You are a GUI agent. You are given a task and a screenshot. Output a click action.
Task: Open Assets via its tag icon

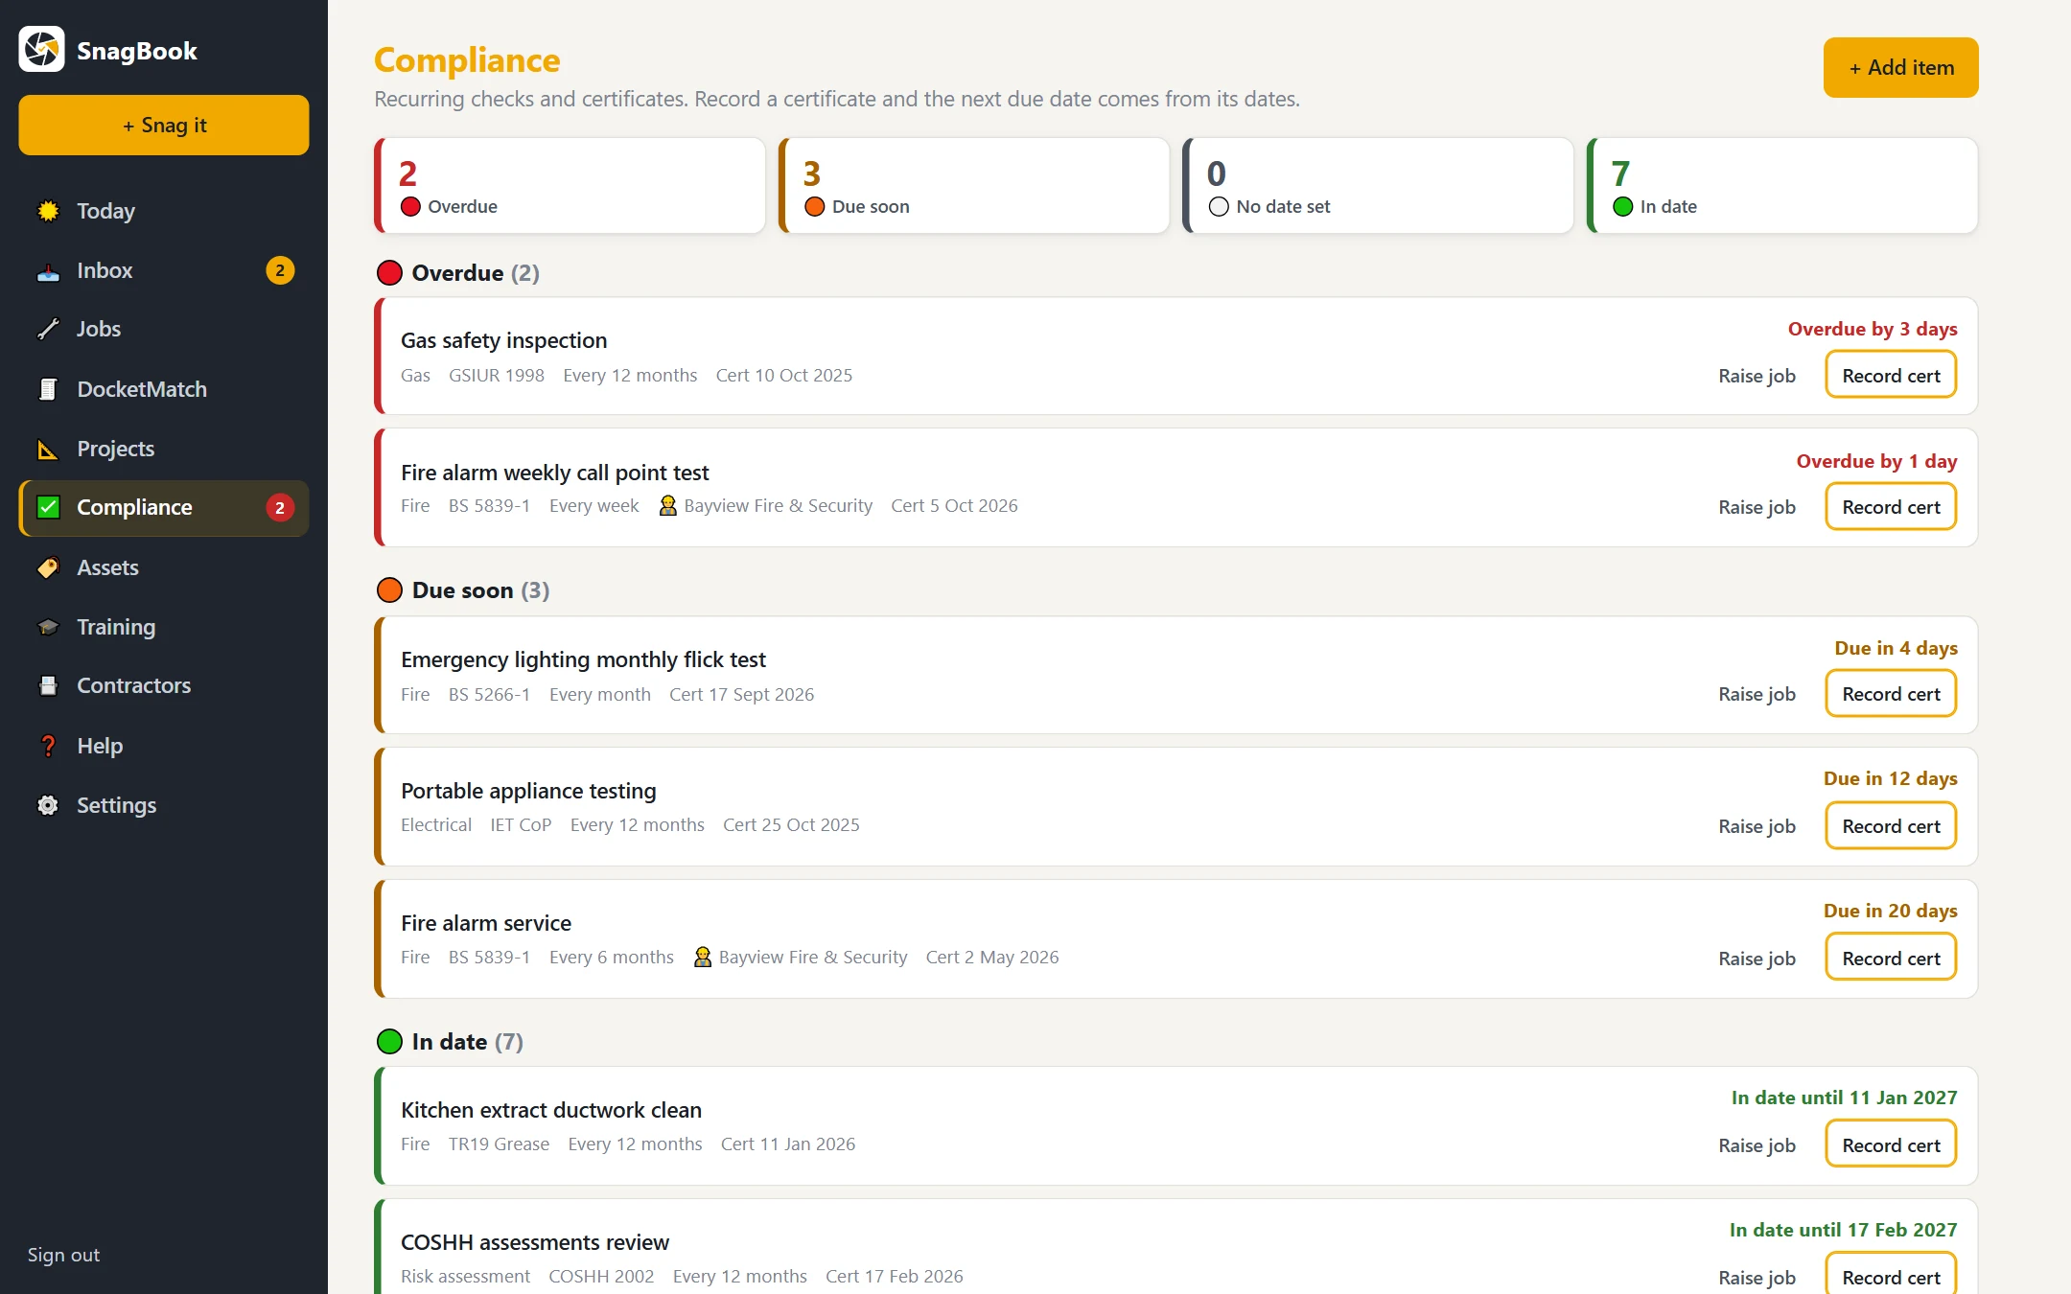(48, 567)
